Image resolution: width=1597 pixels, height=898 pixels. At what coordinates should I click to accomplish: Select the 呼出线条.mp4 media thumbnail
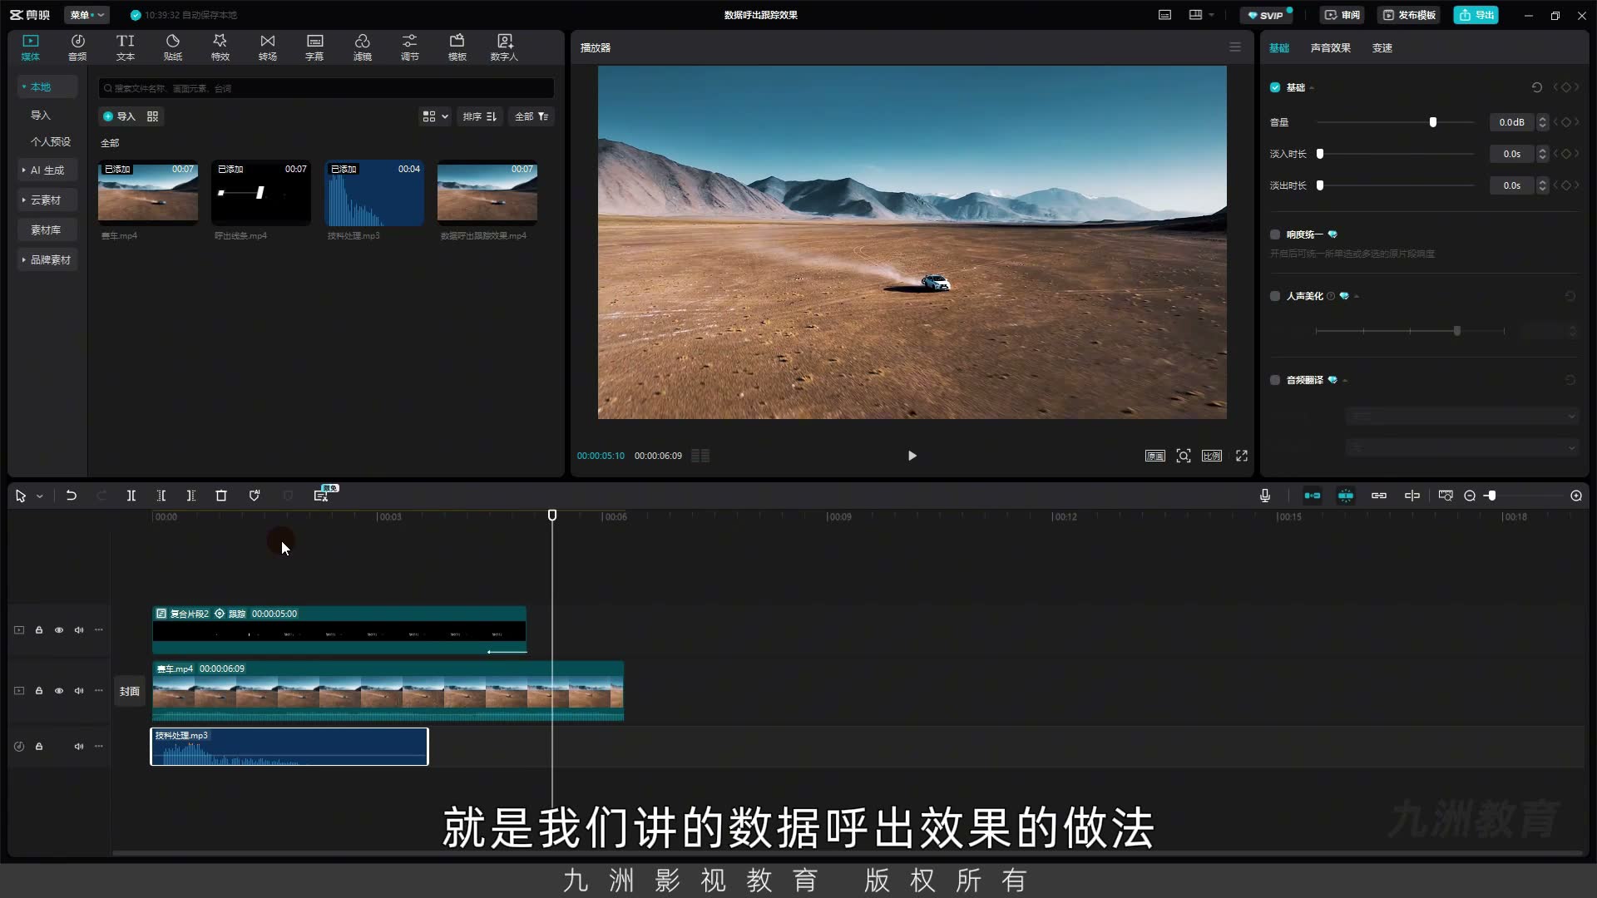pyautogui.click(x=261, y=193)
